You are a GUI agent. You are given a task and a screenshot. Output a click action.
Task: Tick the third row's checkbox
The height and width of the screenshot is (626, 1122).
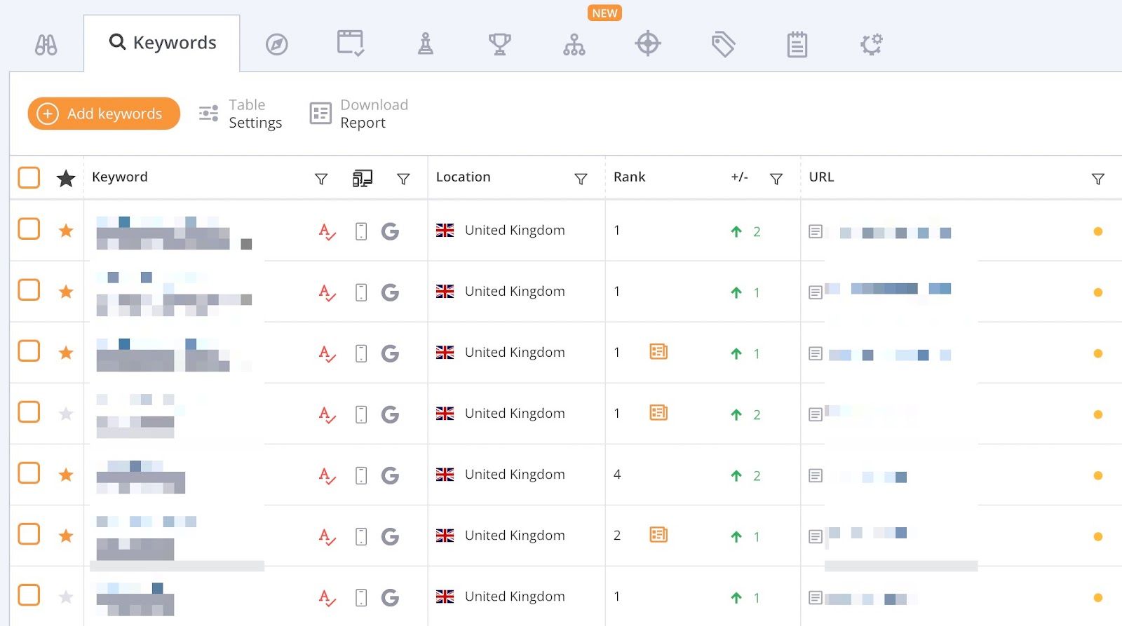click(x=29, y=351)
